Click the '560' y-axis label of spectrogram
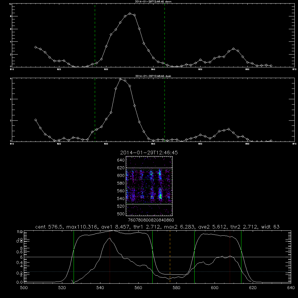Image resolution: width=298 pixels, height=298 pixels. (121, 191)
